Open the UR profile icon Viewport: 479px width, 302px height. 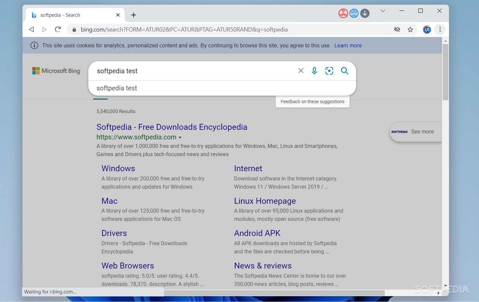(x=427, y=29)
